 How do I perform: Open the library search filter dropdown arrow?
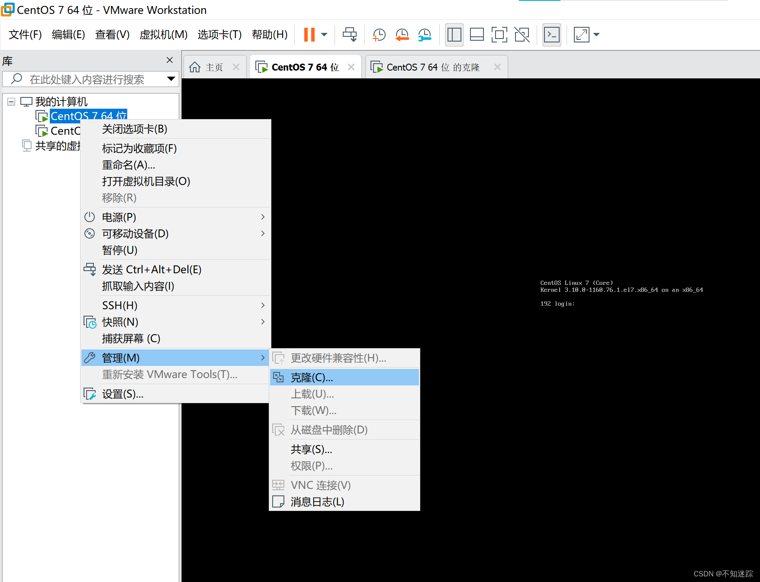(171, 79)
